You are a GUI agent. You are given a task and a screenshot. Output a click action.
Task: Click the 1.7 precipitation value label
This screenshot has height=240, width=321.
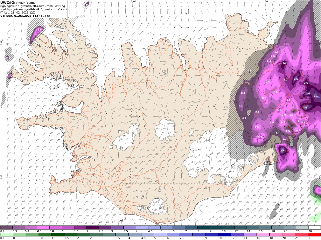286,79
